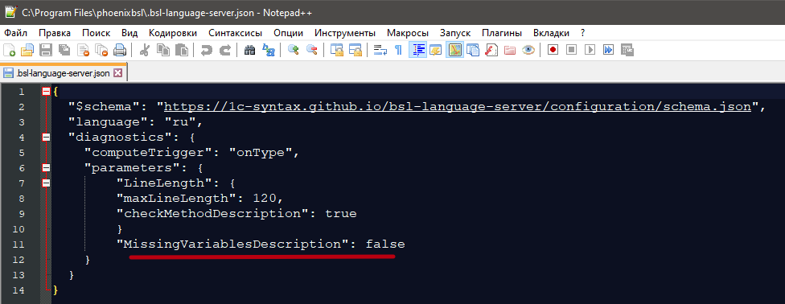This screenshot has width=785, height=304.
Task: Open the Запуск menu
Action: 455,33
